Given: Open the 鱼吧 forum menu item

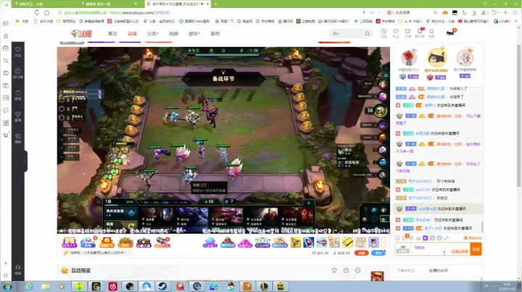Looking at the screenshot, I should 215,33.
